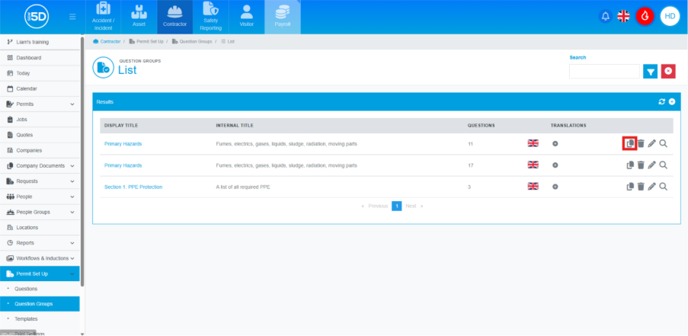Open Calendar in sidebar
Screen dimensions: 688x336
[40, 88]
